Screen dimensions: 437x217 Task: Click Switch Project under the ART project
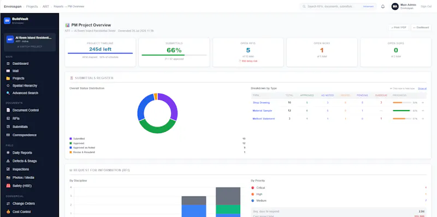point(30,47)
